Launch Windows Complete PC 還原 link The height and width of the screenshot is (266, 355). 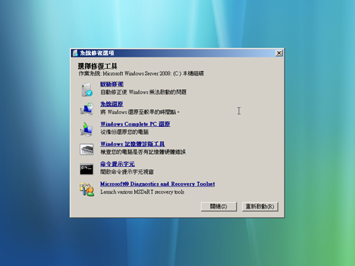click(x=135, y=124)
